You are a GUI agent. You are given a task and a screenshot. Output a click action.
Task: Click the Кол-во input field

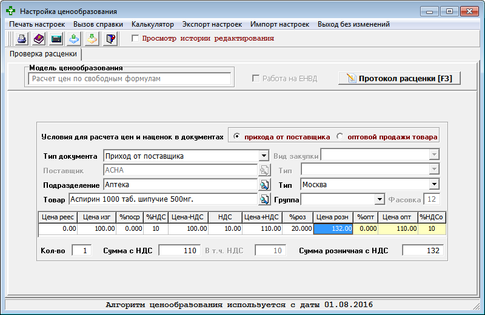click(x=82, y=250)
